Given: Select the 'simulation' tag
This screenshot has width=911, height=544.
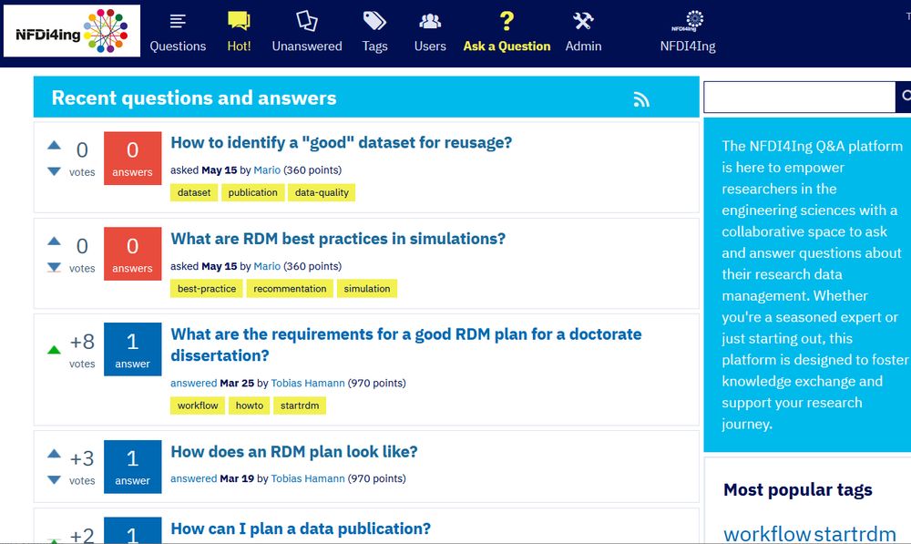Looking at the screenshot, I should pyautogui.click(x=367, y=288).
